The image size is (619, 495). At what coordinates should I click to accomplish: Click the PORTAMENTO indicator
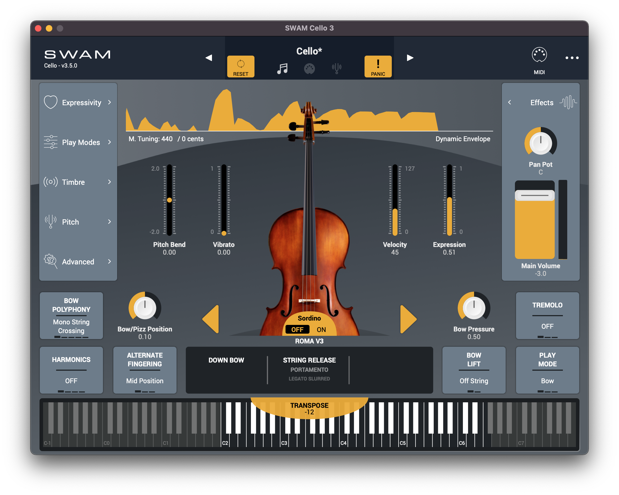[x=309, y=369]
